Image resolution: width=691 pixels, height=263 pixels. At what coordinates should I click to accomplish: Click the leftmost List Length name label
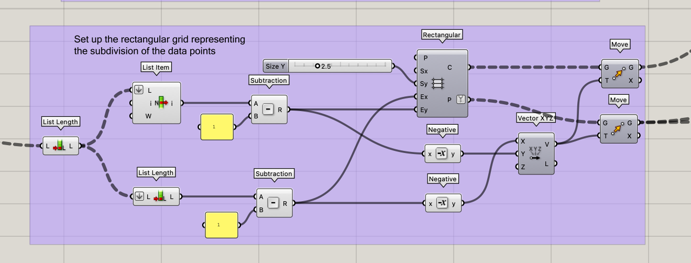pos(61,122)
